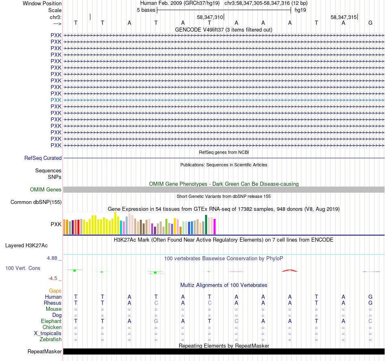Select the X_tropicalis alignment row label

coord(48,333)
